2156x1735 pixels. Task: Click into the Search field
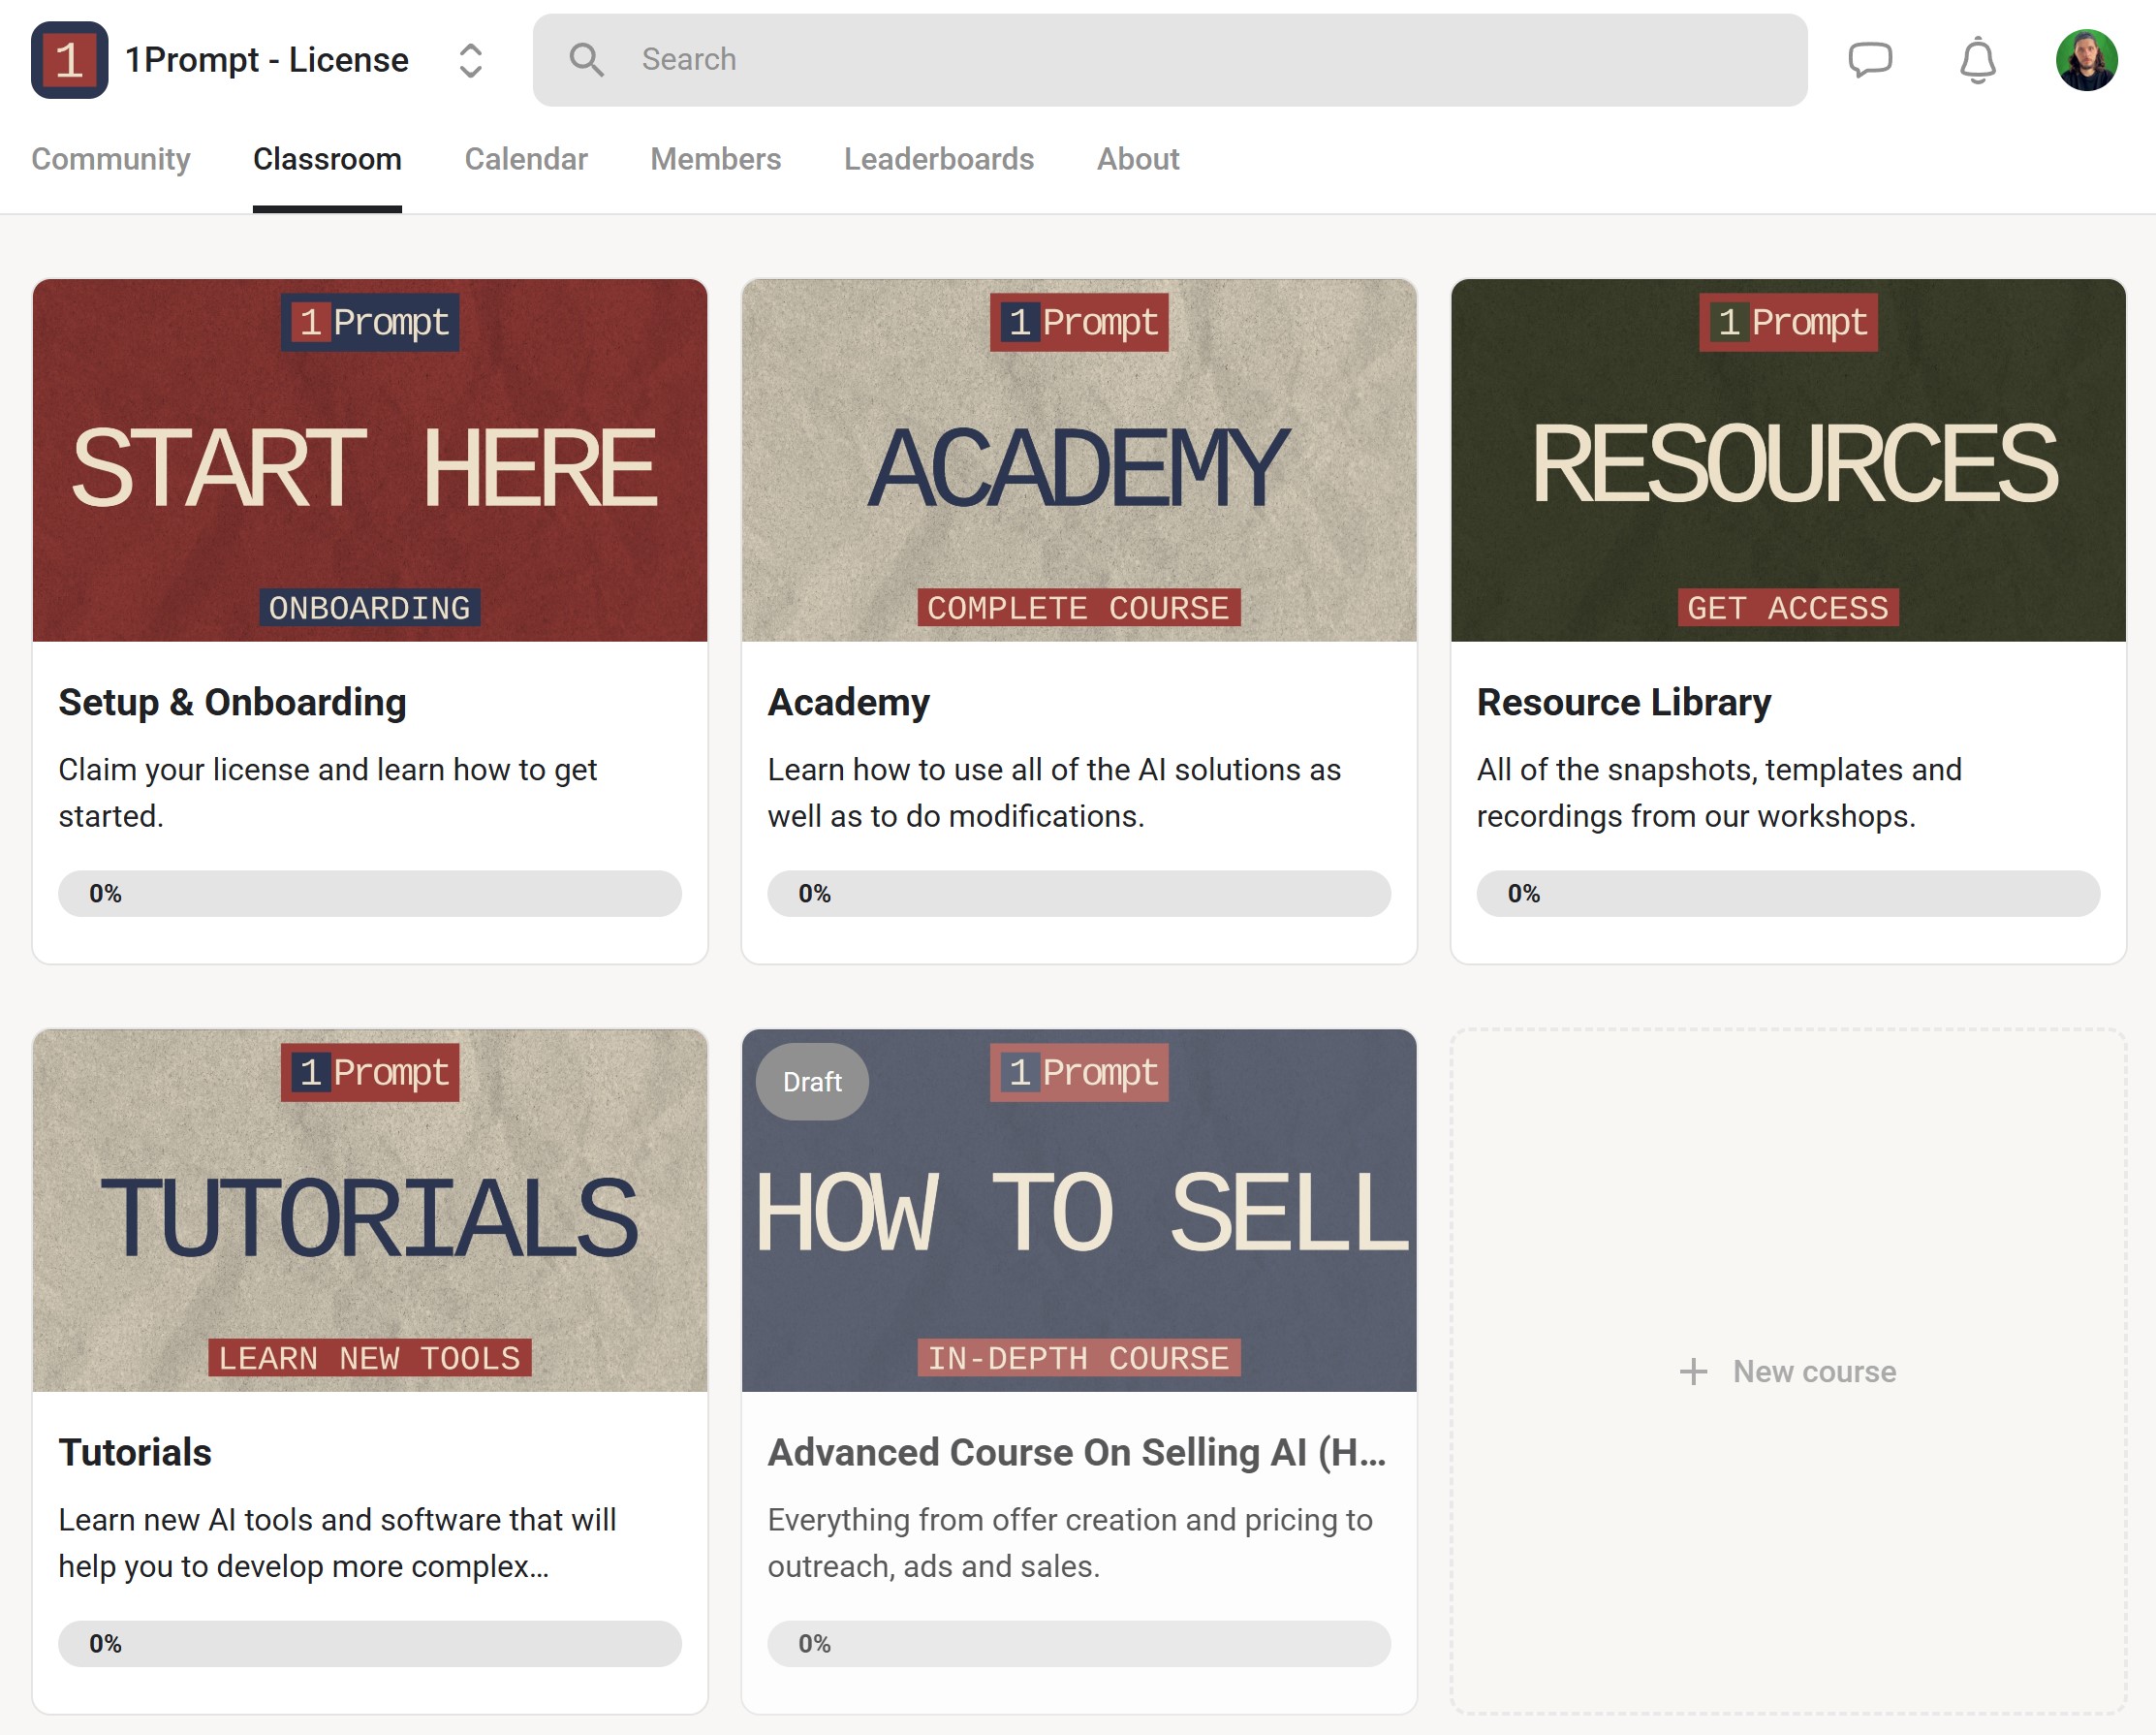(x=1200, y=60)
